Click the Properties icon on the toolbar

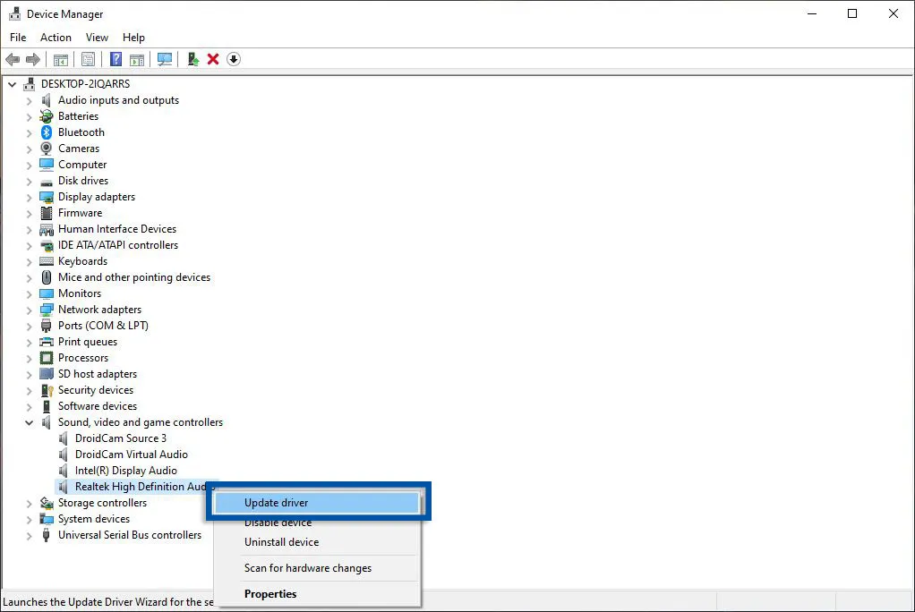point(89,59)
